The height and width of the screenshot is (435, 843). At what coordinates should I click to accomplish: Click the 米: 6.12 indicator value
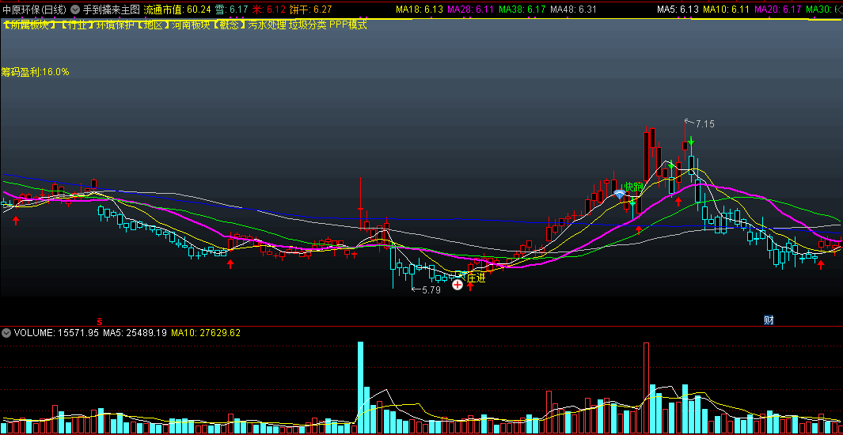(269, 9)
